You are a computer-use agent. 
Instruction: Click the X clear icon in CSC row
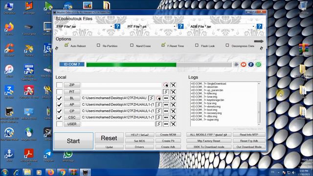tap(173, 117)
